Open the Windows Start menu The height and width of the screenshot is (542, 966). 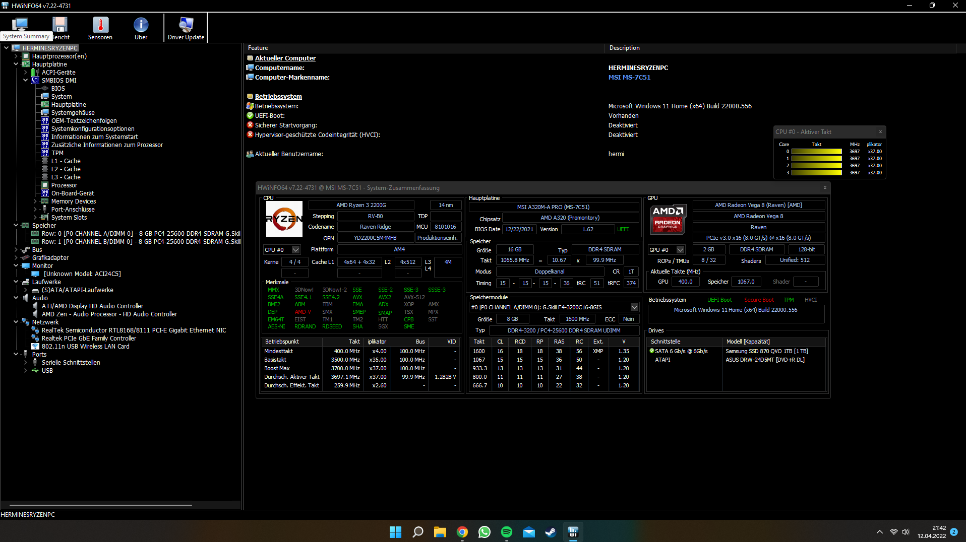tap(396, 532)
